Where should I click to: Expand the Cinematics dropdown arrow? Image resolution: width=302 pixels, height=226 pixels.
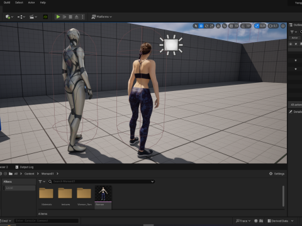[36, 17]
